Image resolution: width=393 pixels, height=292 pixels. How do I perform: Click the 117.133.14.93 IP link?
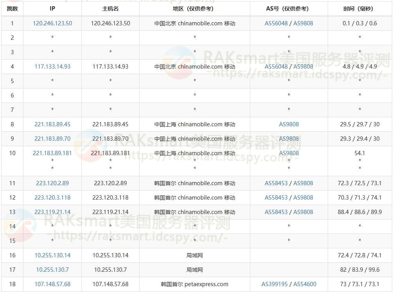coord(52,67)
